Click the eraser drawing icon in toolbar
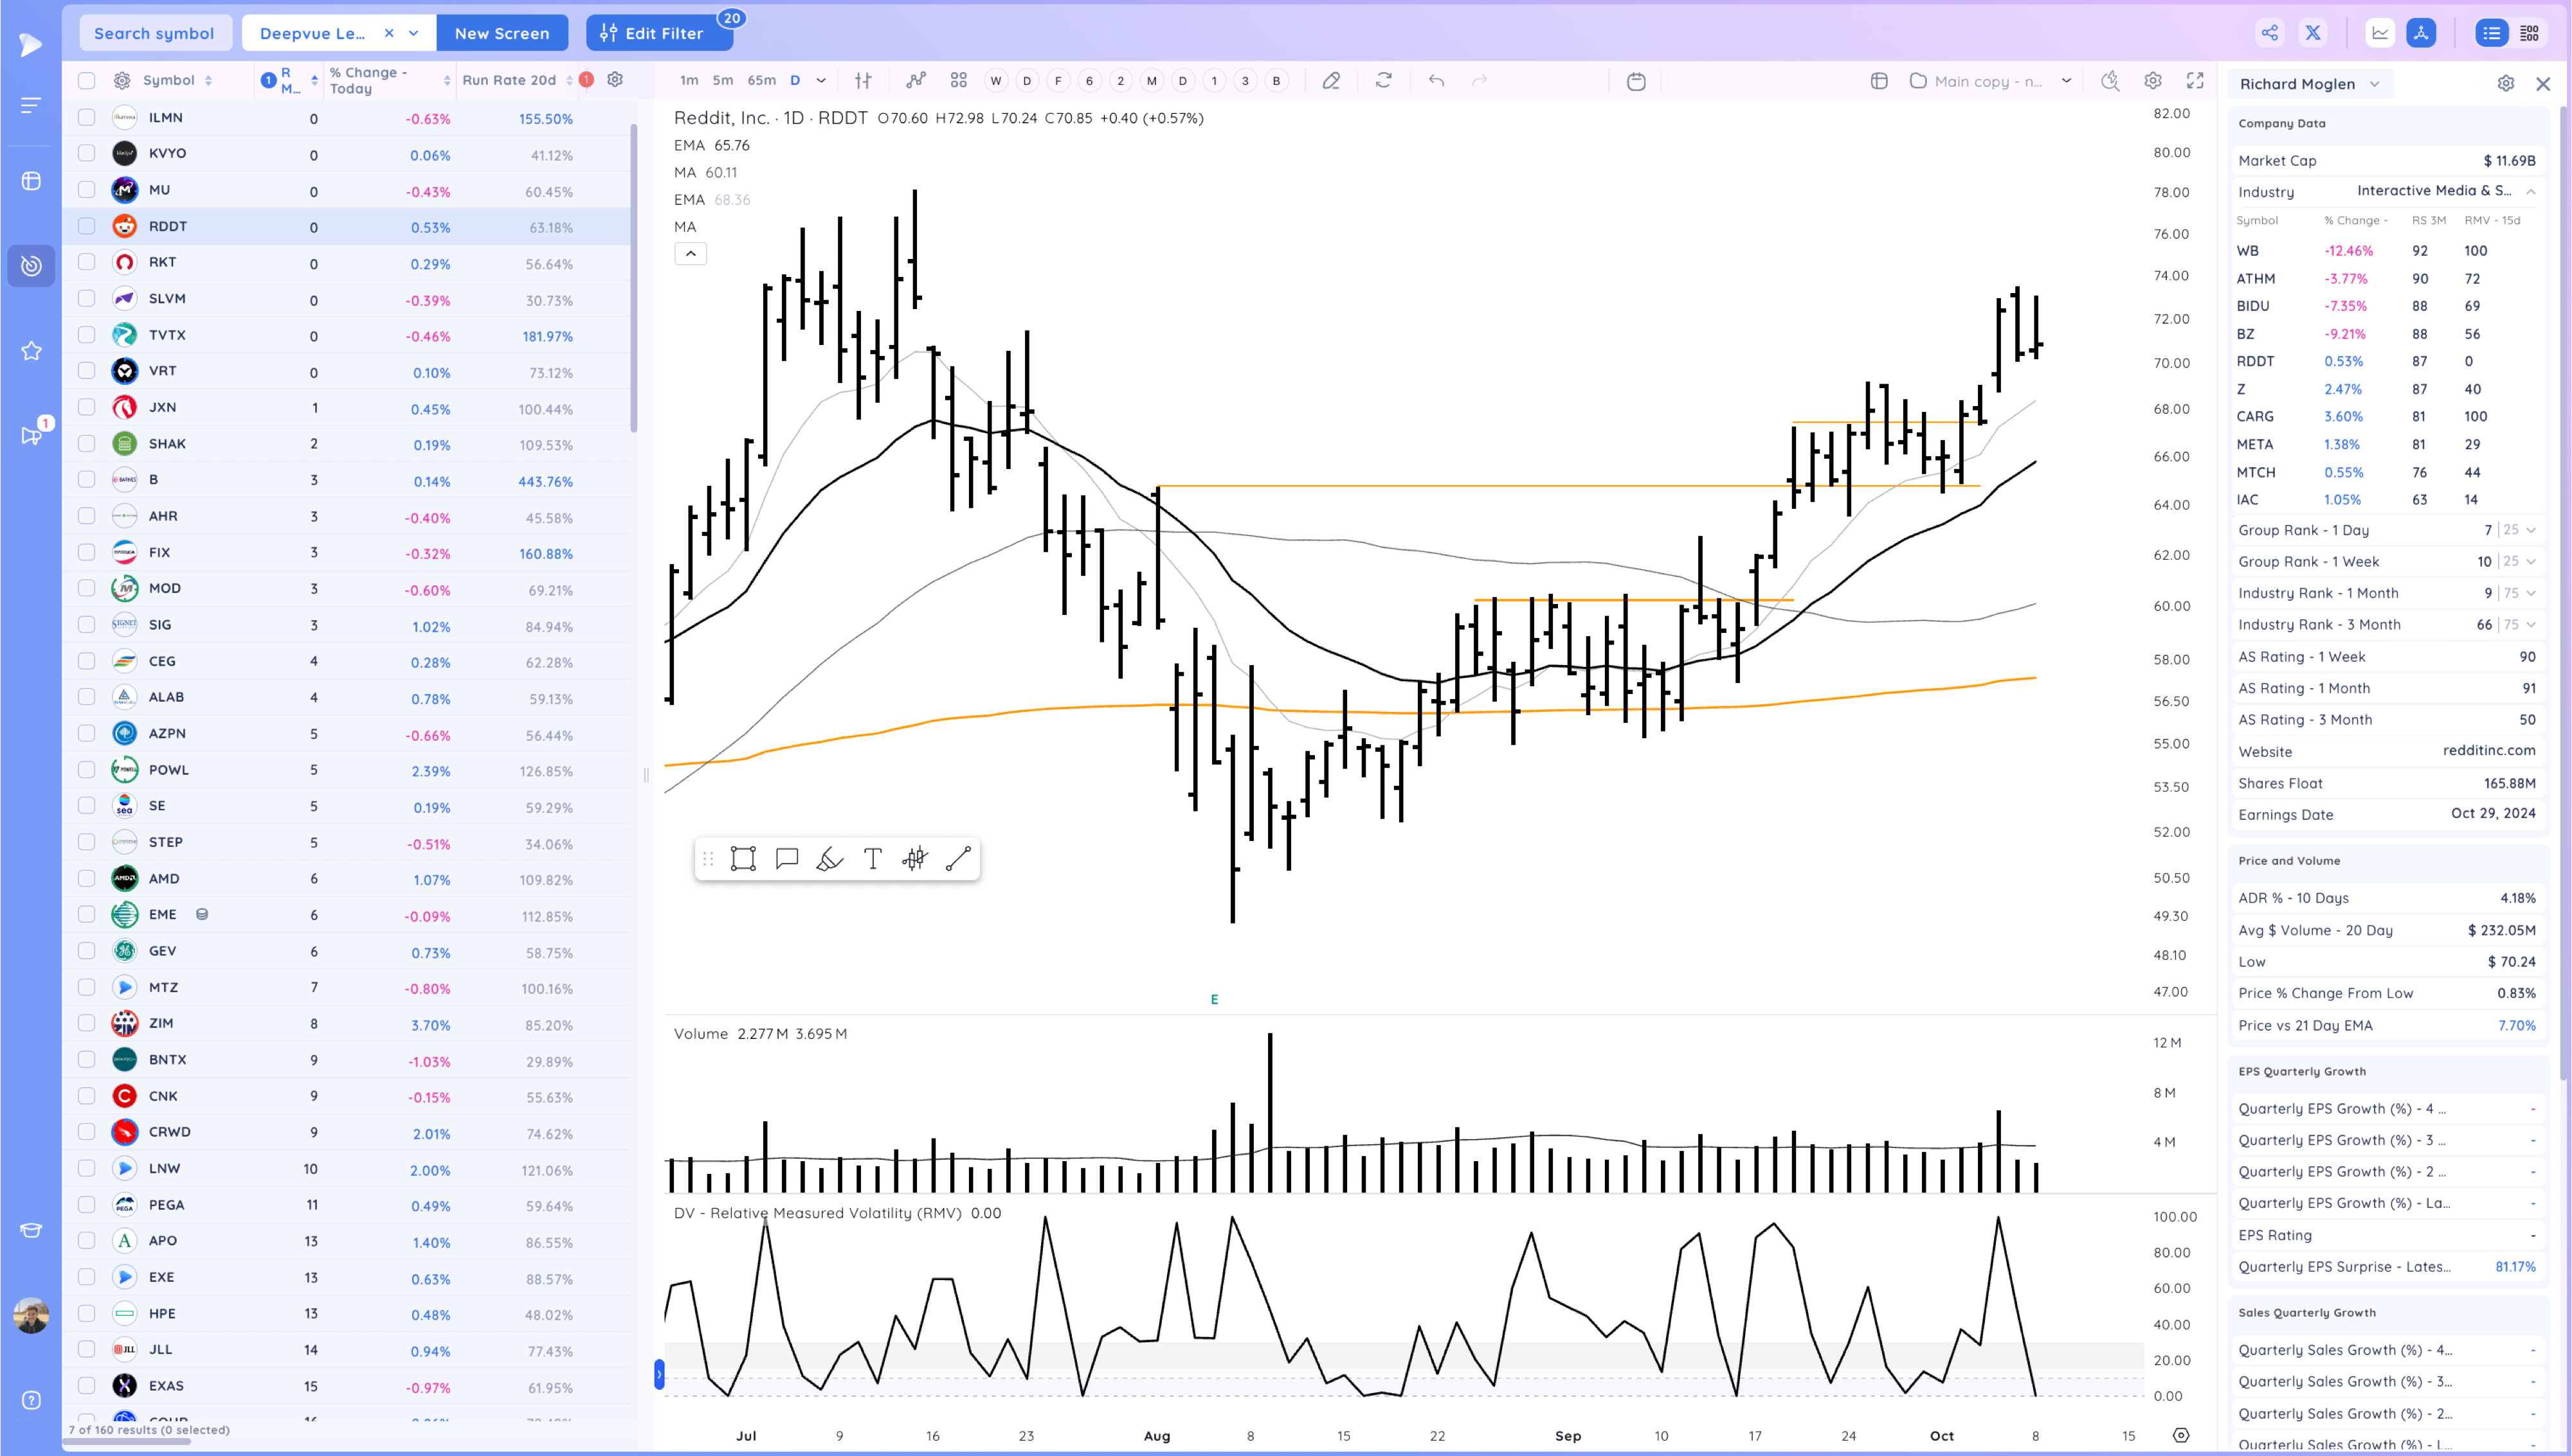 1330,81
